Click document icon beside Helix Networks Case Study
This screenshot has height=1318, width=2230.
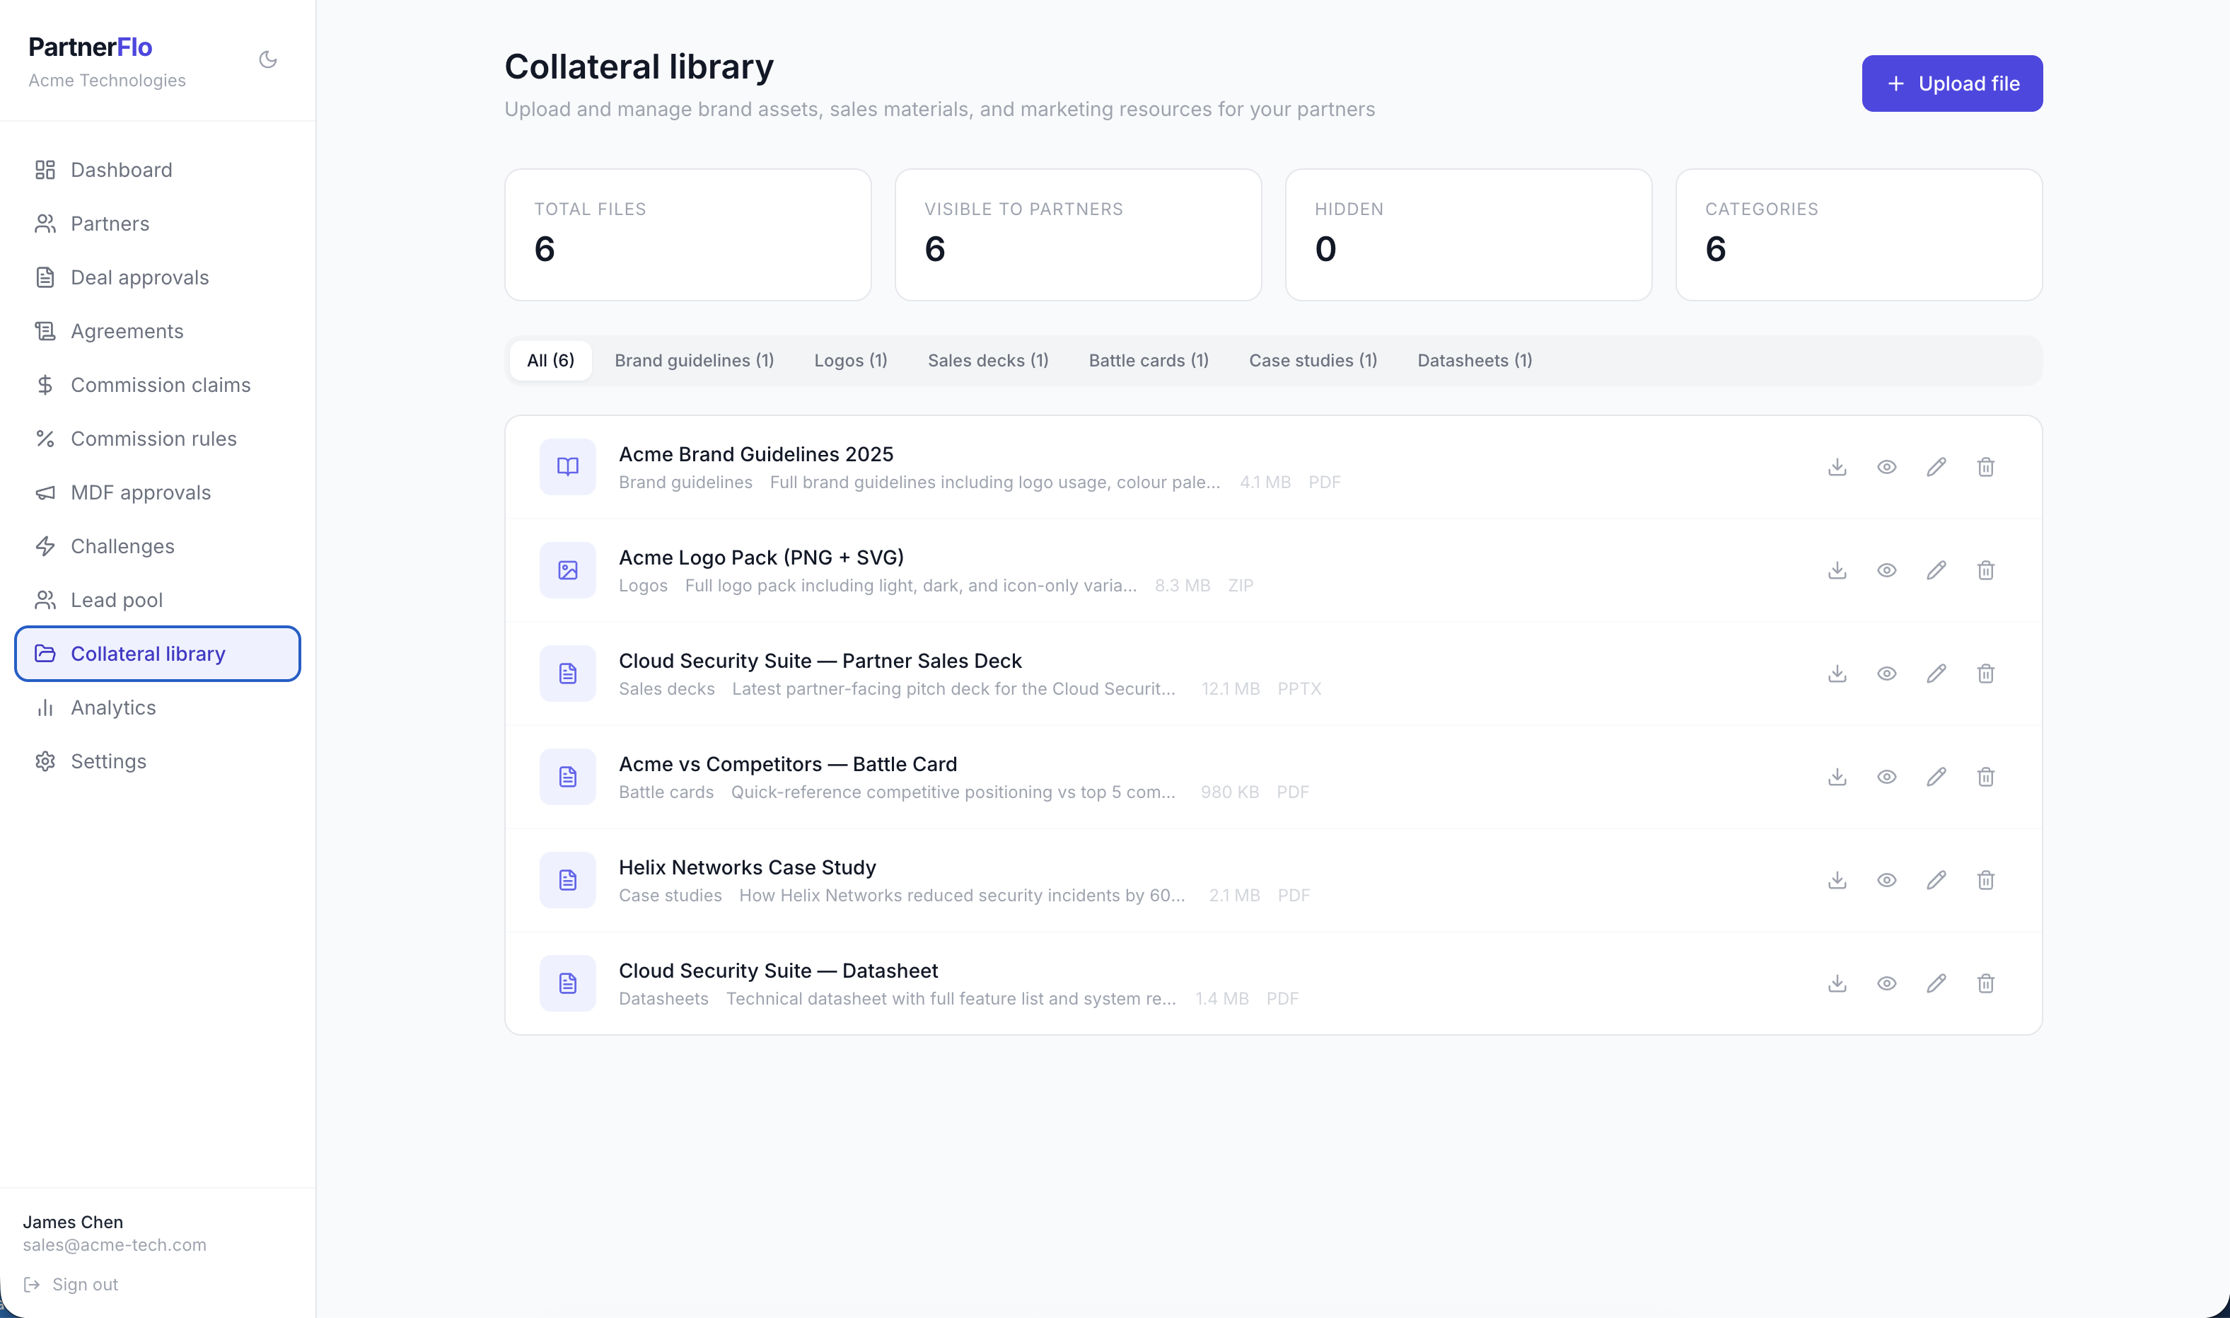coord(567,880)
